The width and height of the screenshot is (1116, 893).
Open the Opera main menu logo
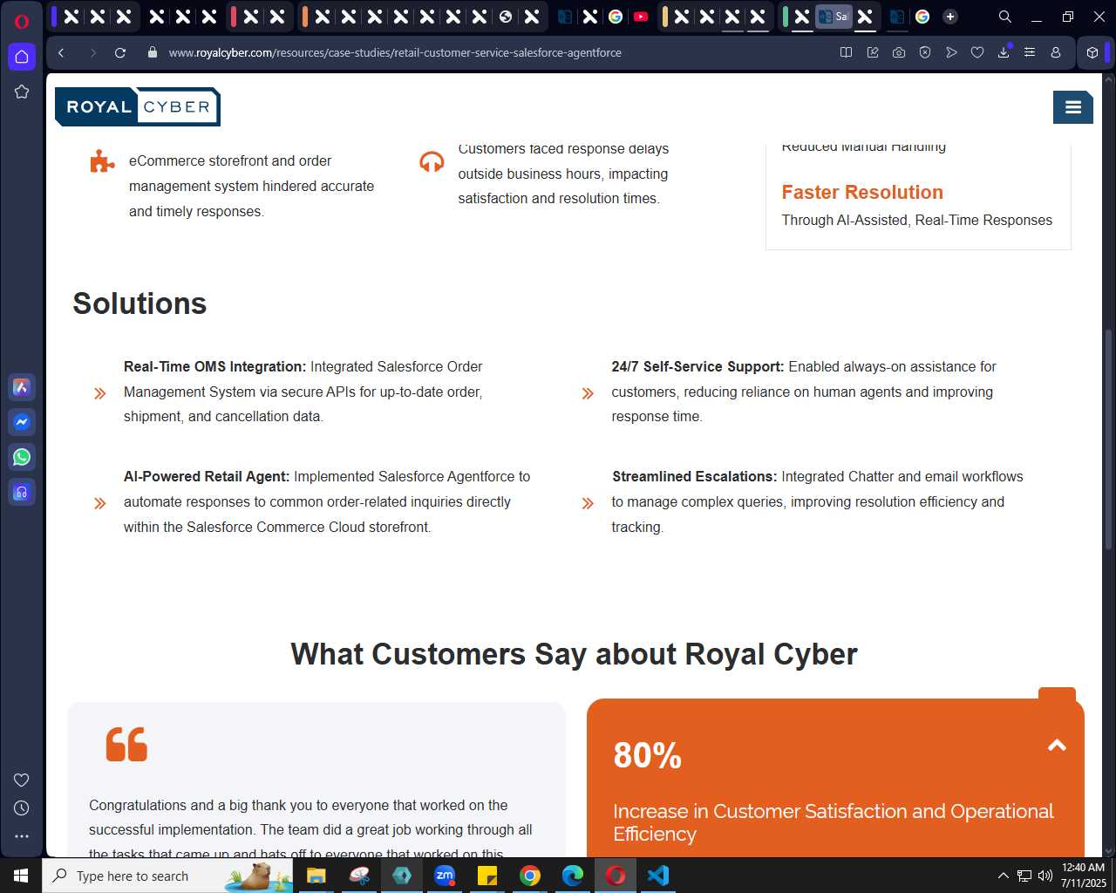(x=22, y=21)
